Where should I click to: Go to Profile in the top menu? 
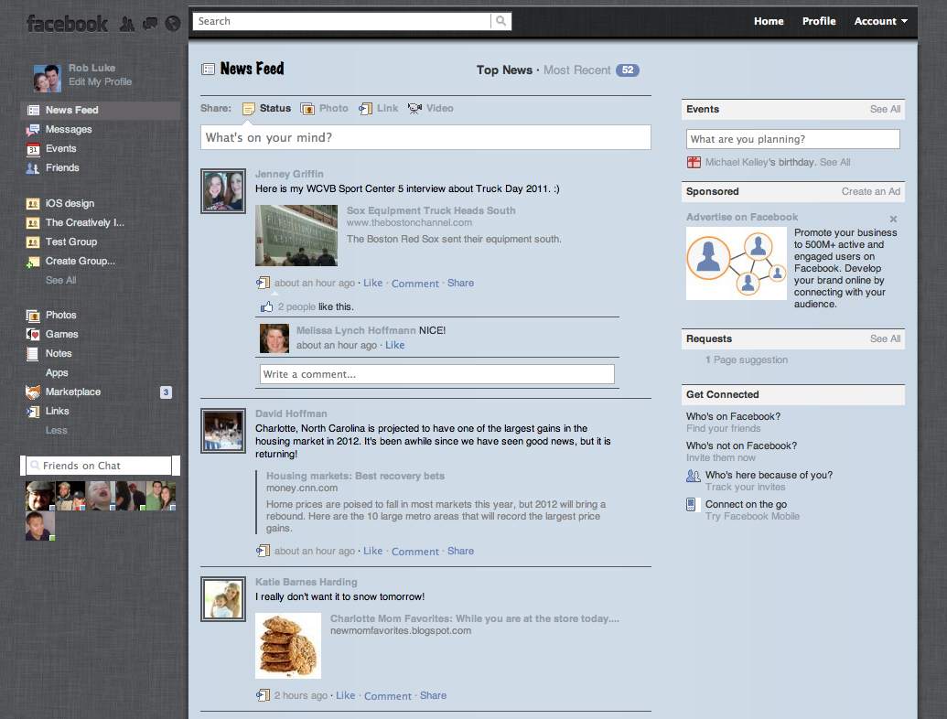click(818, 20)
